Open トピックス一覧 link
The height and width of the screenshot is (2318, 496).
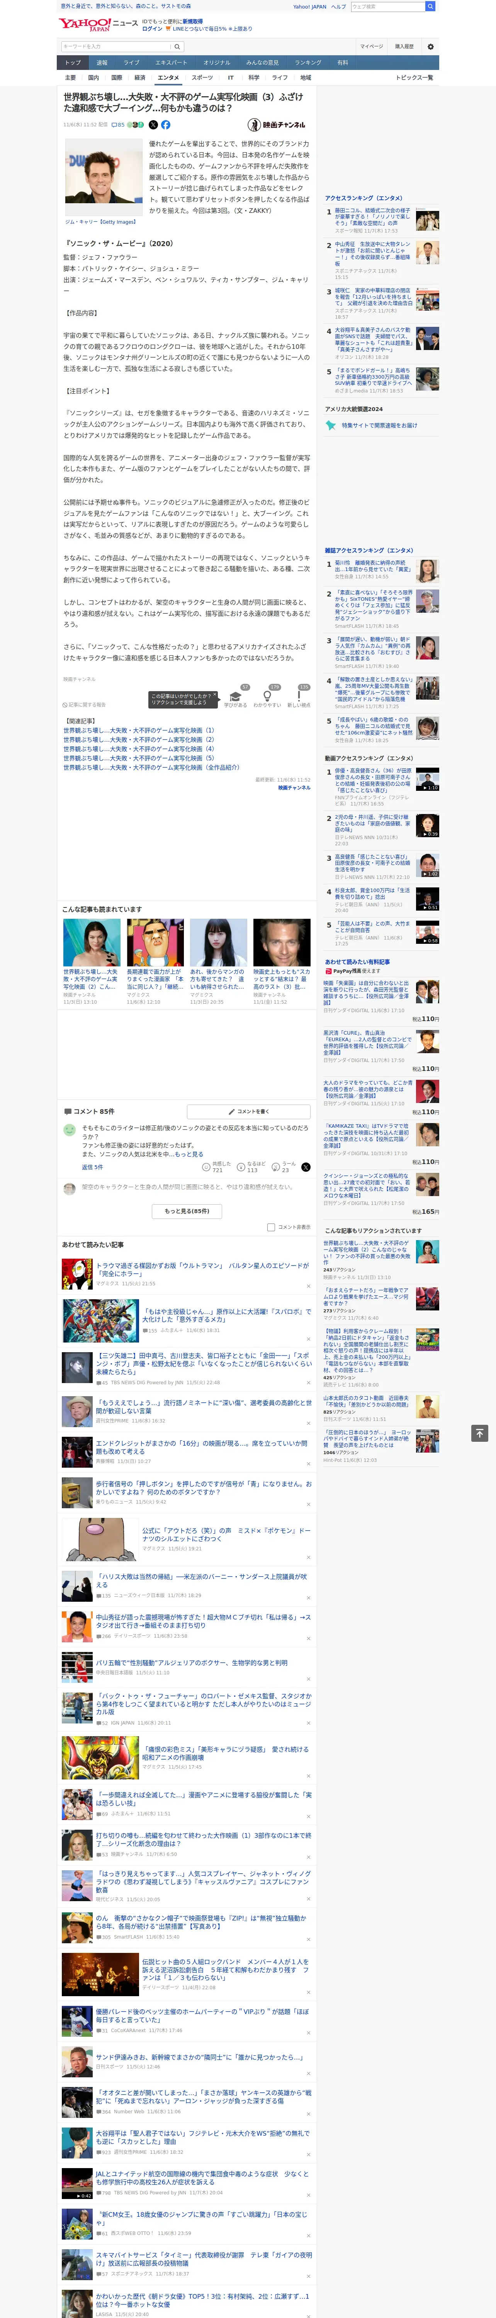click(x=414, y=78)
